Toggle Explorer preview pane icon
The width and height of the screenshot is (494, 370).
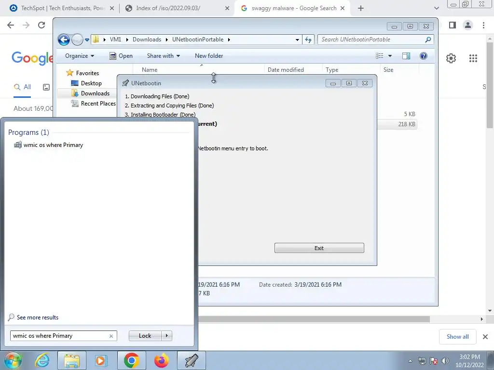(406, 56)
